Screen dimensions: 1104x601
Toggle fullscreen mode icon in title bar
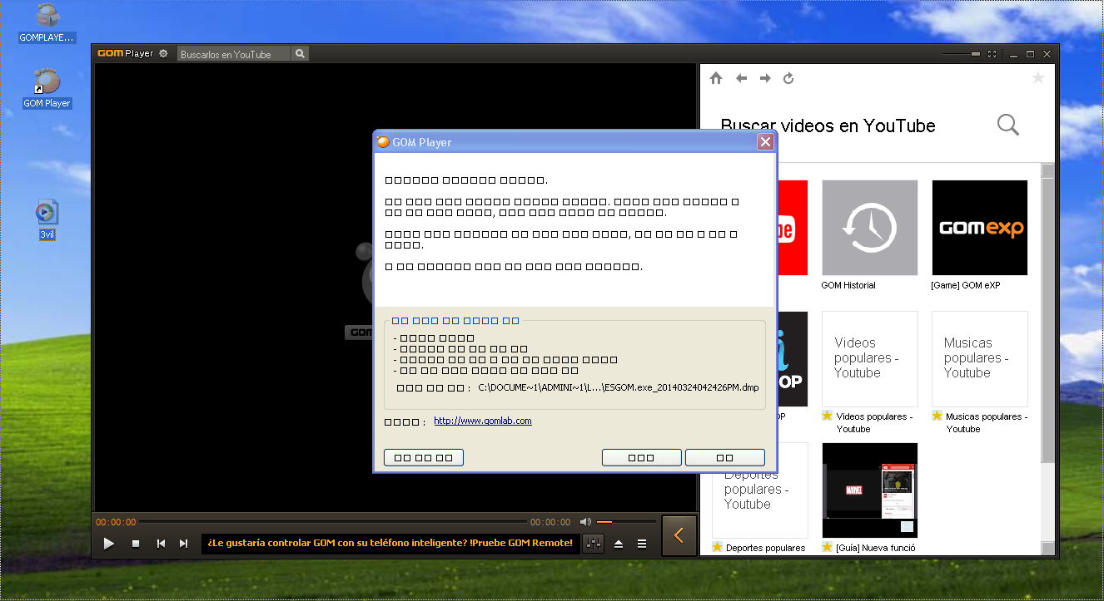(x=992, y=54)
